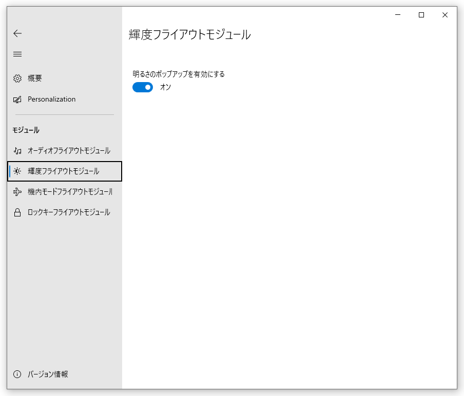464x396 pixels.
Task: Click the モジュール section header
Action: (26, 130)
